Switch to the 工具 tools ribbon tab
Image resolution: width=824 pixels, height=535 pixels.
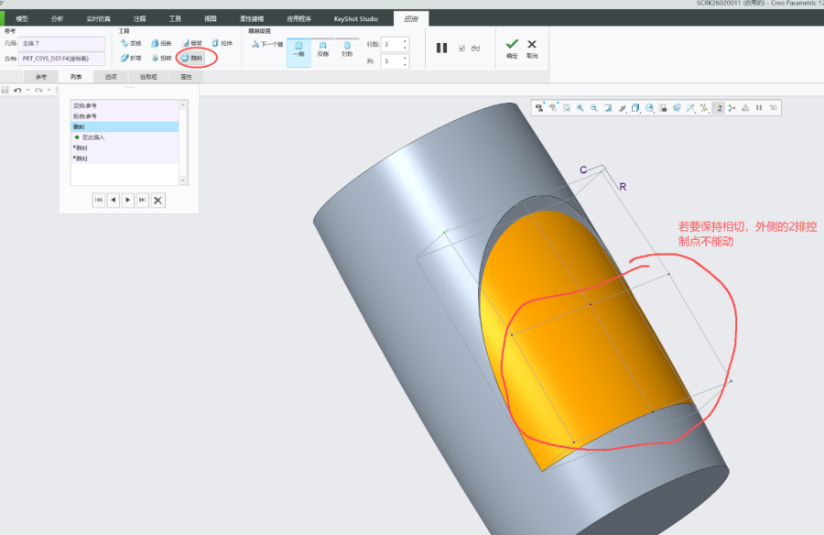(x=175, y=18)
